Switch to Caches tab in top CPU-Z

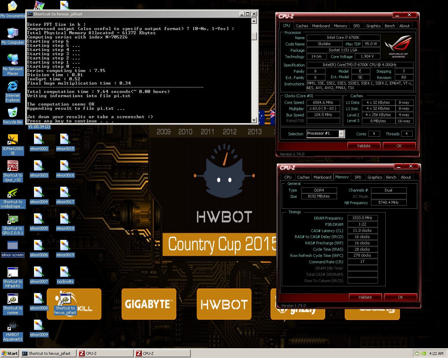(302, 26)
